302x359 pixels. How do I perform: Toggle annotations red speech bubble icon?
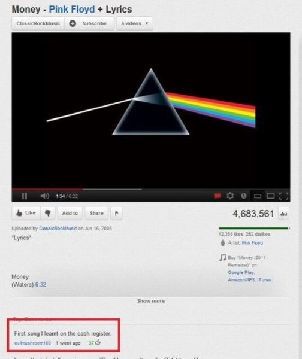coord(217,196)
